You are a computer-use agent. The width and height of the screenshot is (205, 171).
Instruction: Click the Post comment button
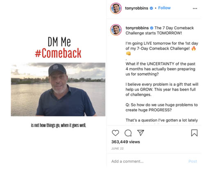pyautogui.click(x=193, y=161)
